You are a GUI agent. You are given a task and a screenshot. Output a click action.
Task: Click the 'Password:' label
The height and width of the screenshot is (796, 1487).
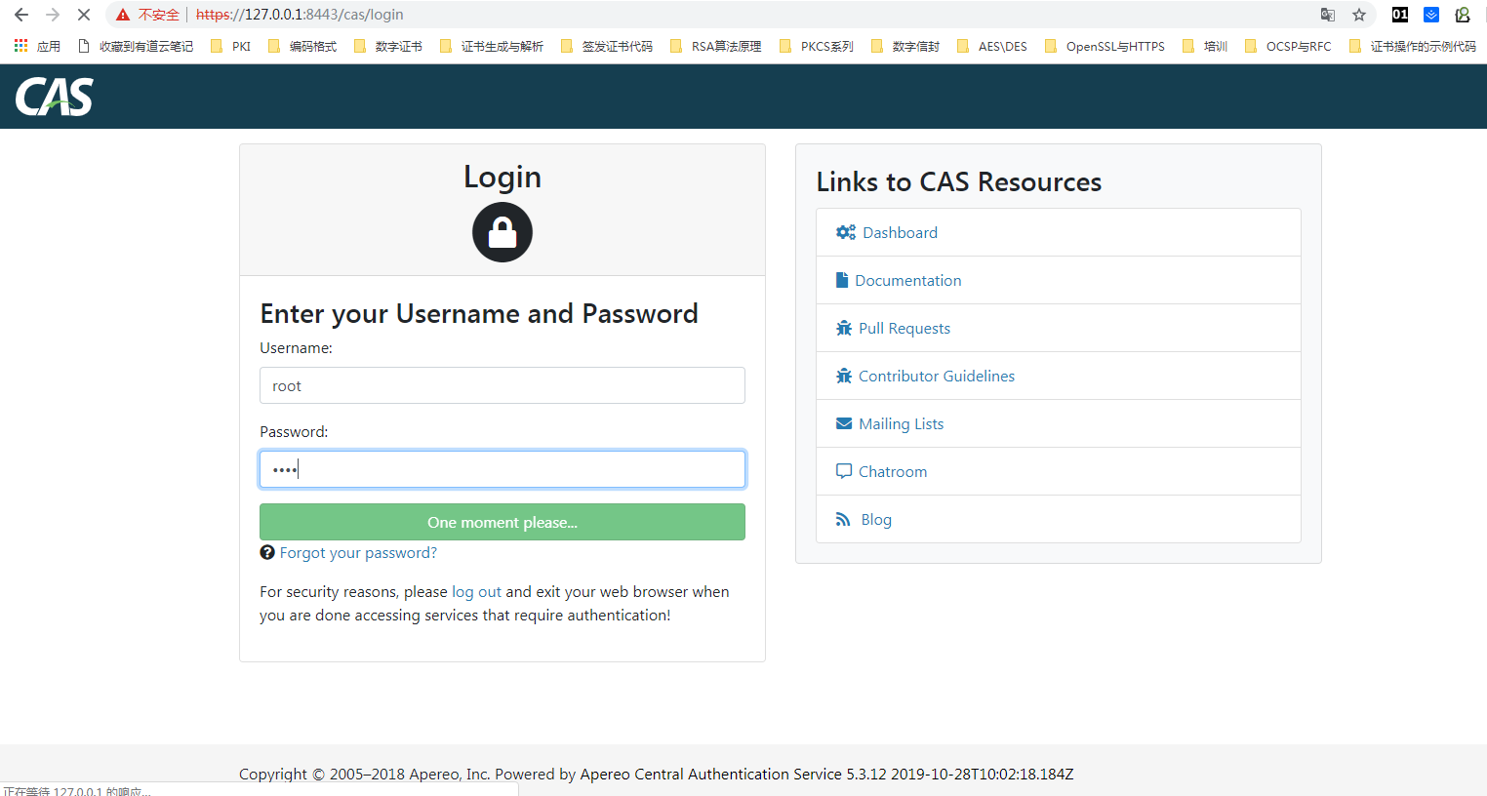(294, 432)
